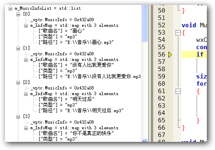Click line number 56 in the editor margin

162,54
